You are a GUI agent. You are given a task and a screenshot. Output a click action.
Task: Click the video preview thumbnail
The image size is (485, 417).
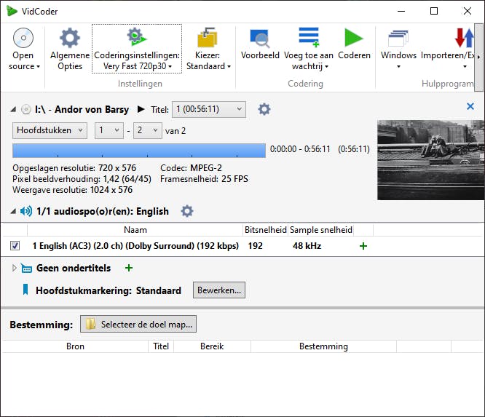(x=430, y=160)
